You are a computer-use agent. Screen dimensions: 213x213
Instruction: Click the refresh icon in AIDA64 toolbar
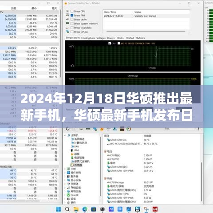tap(68, 129)
